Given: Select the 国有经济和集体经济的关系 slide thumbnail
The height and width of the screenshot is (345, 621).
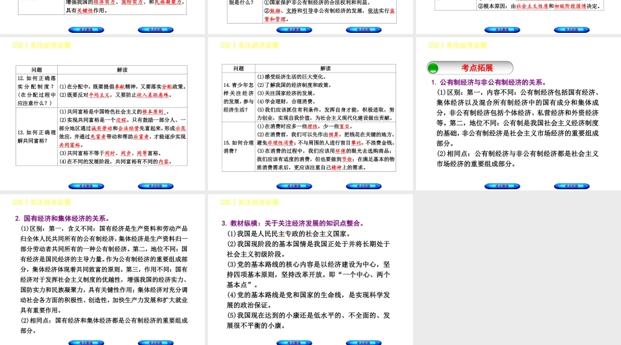Looking at the screenshot, I should 102,270.
